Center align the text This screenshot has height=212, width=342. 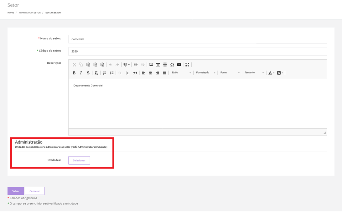150,73
